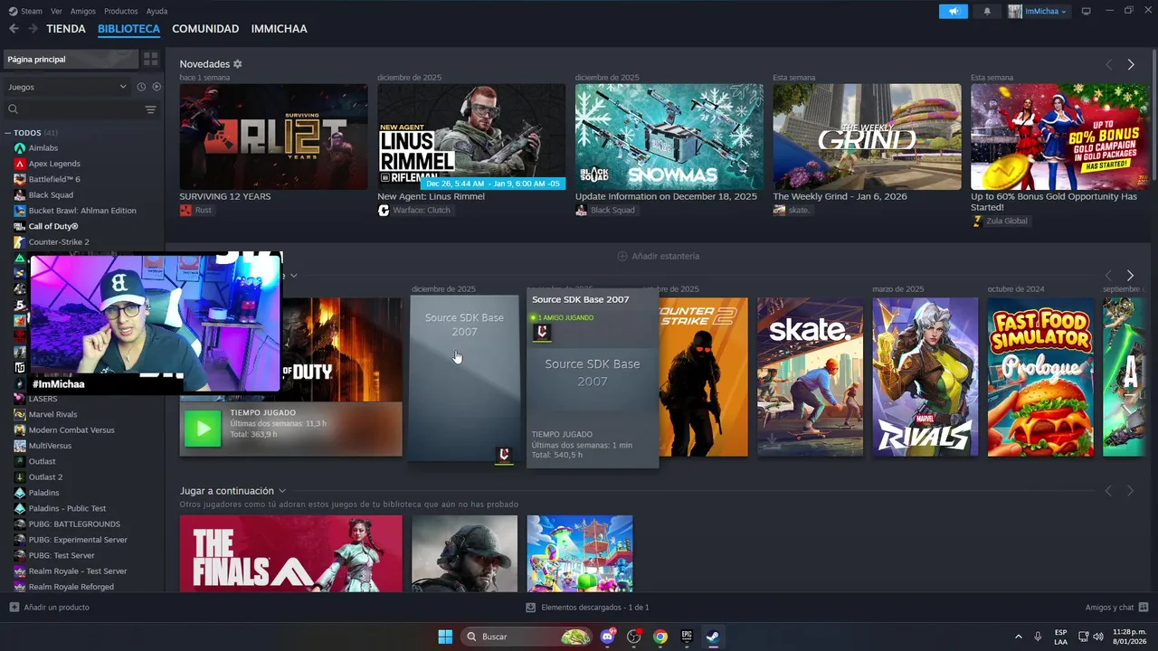Image resolution: width=1158 pixels, height=651 pixels.
Task: Switch to the TIENDA tab
Action: [x=66, y=29]
